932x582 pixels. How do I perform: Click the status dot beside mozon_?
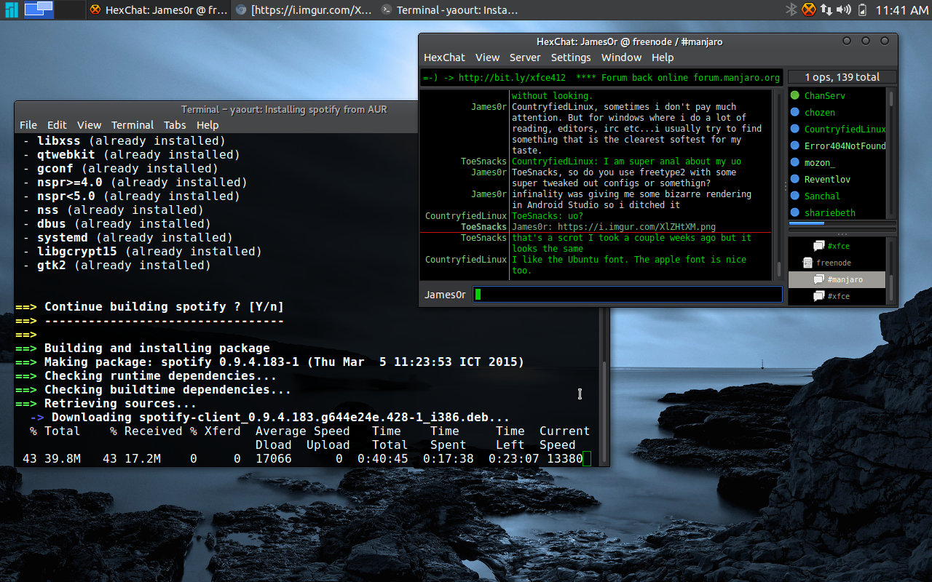pos(795,162)
